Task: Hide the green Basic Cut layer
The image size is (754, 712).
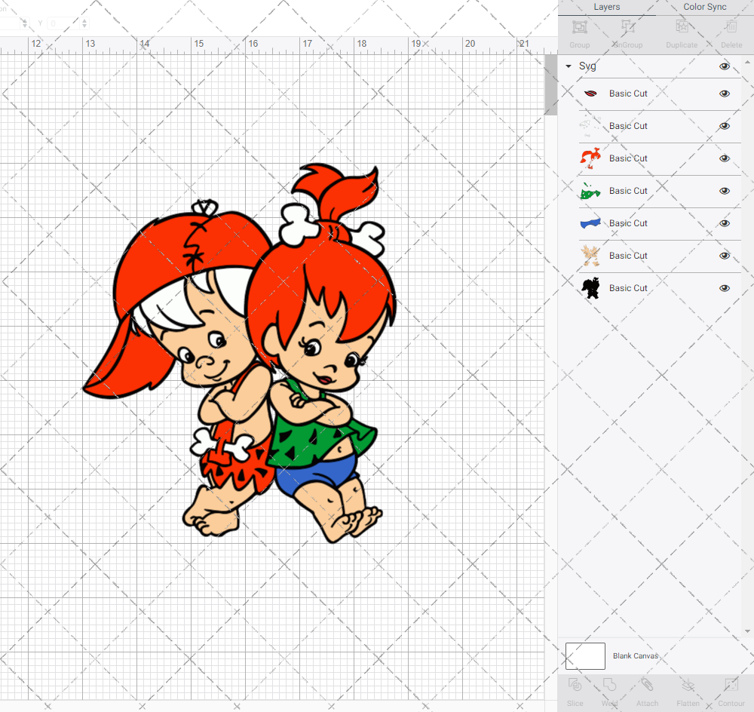Action: (x=724, y=191)
